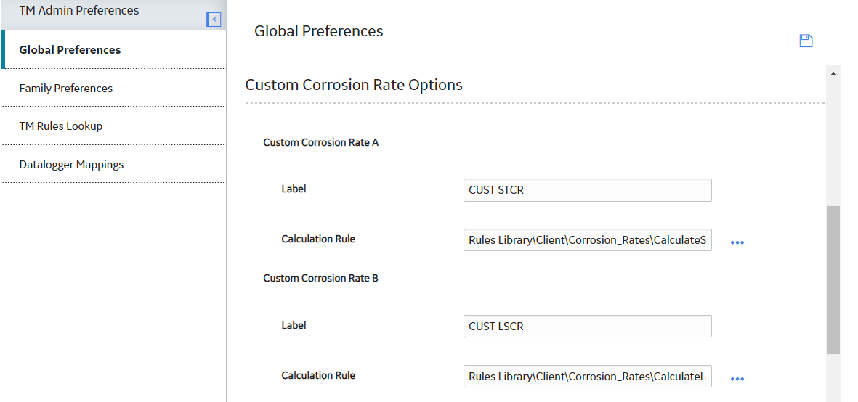Click the Custom Corrosion Rate A subheading
Image resolution: width=858 pixels, height=402 pixels.
click(320, 142)
